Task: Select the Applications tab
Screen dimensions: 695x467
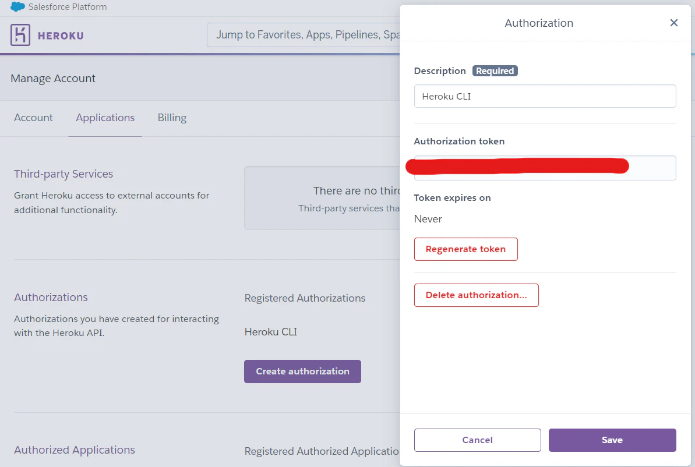Action: (x=105, y=118)
